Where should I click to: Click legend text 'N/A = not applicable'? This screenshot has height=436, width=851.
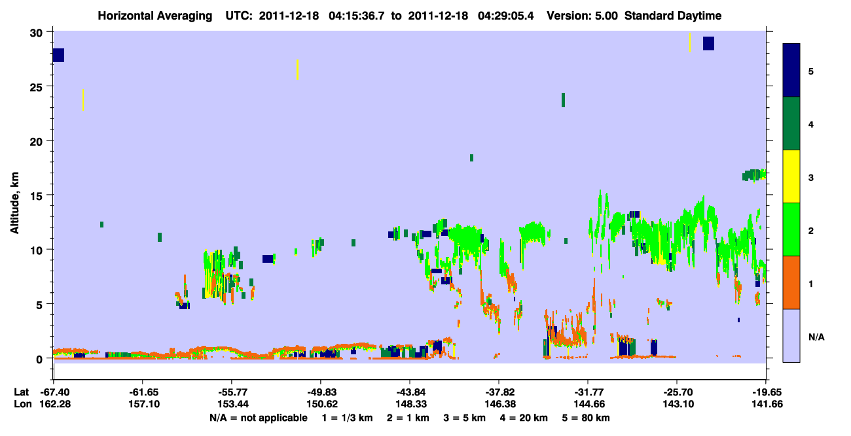point(258,417)
